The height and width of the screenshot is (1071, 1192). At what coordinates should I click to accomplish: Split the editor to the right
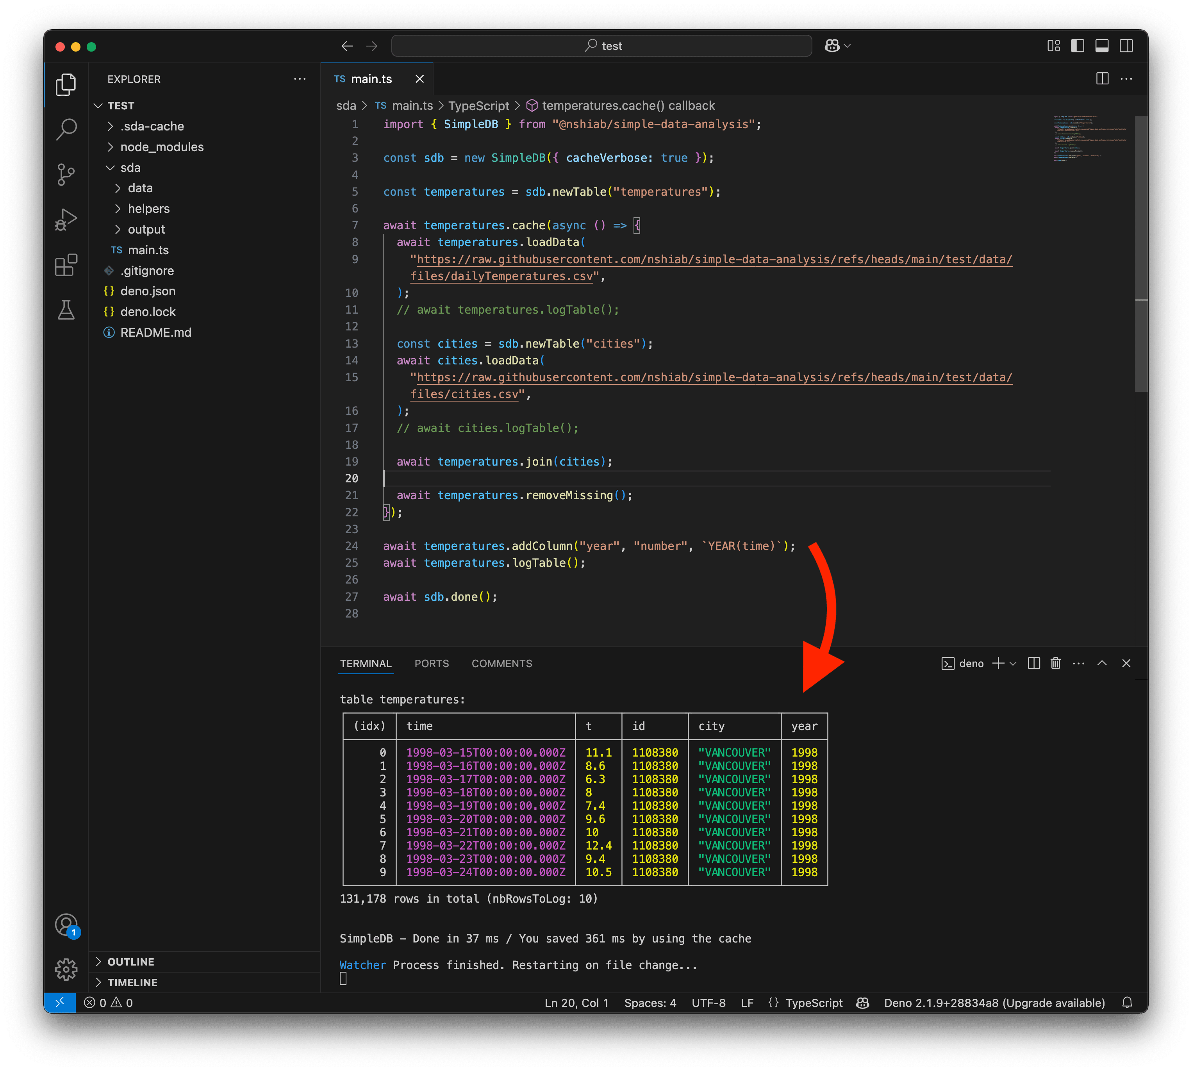(1102, 79)
